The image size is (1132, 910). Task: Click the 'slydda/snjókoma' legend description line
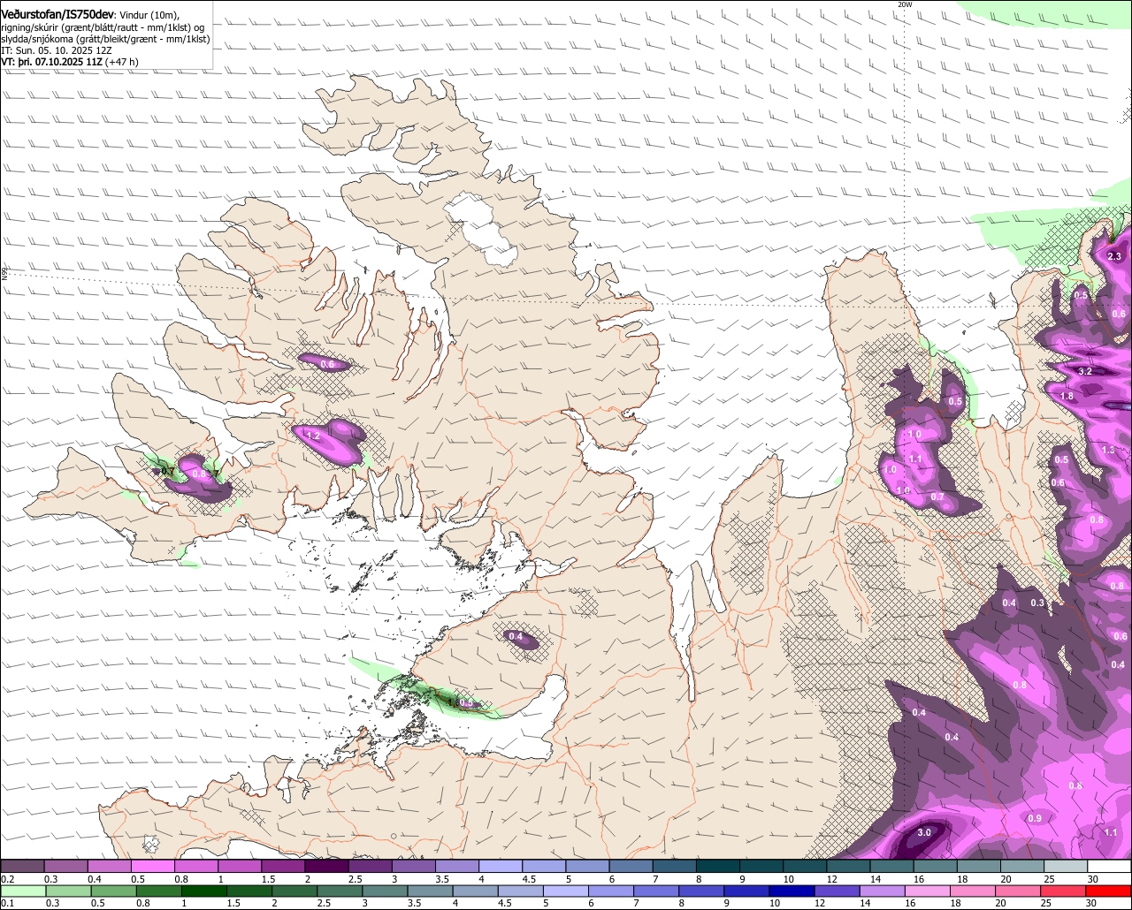click(105, 39)
